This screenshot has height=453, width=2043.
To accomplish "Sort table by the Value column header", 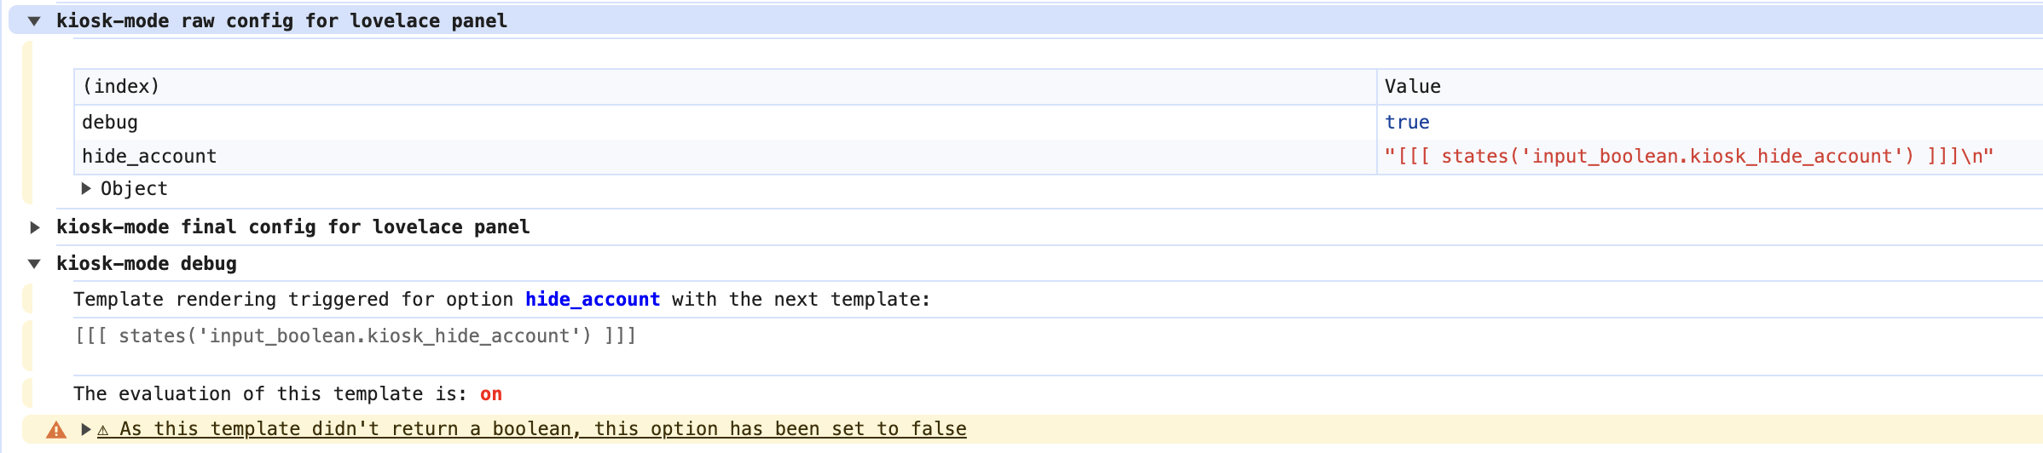I will coord(1412,87).
